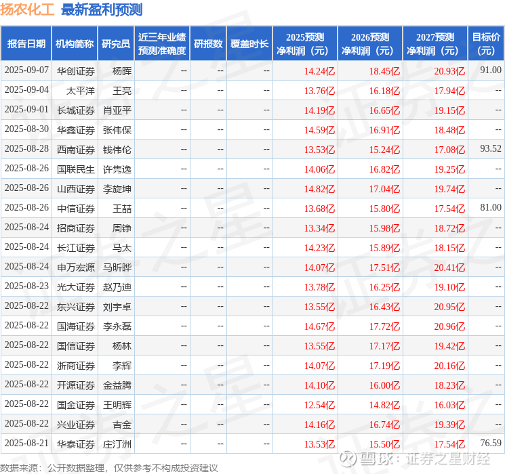Click analyst name 金益腾

coord(117,385)
